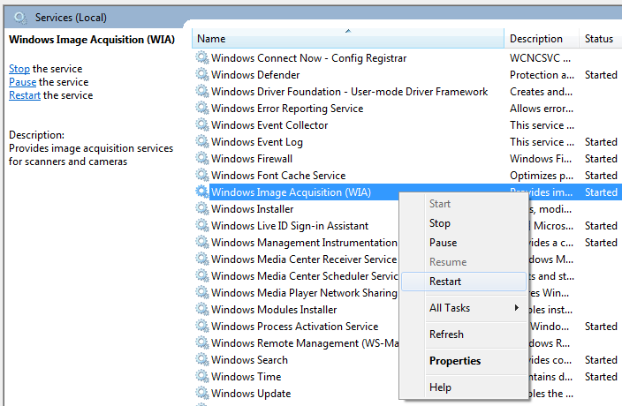Select the Windows Search service
Screen dimensions: 622x406
tap(249, 359)
